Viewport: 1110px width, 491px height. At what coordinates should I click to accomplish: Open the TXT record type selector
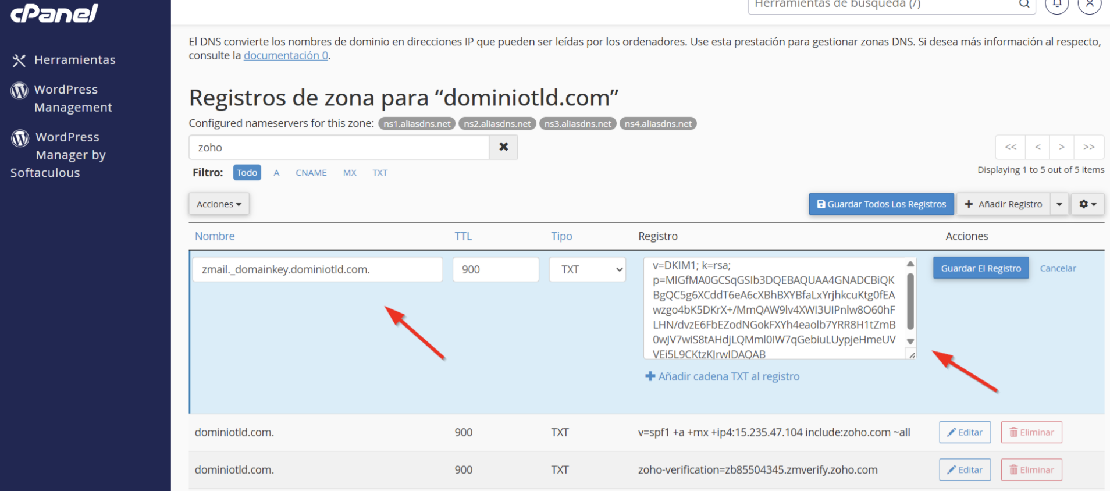[587, 269]
